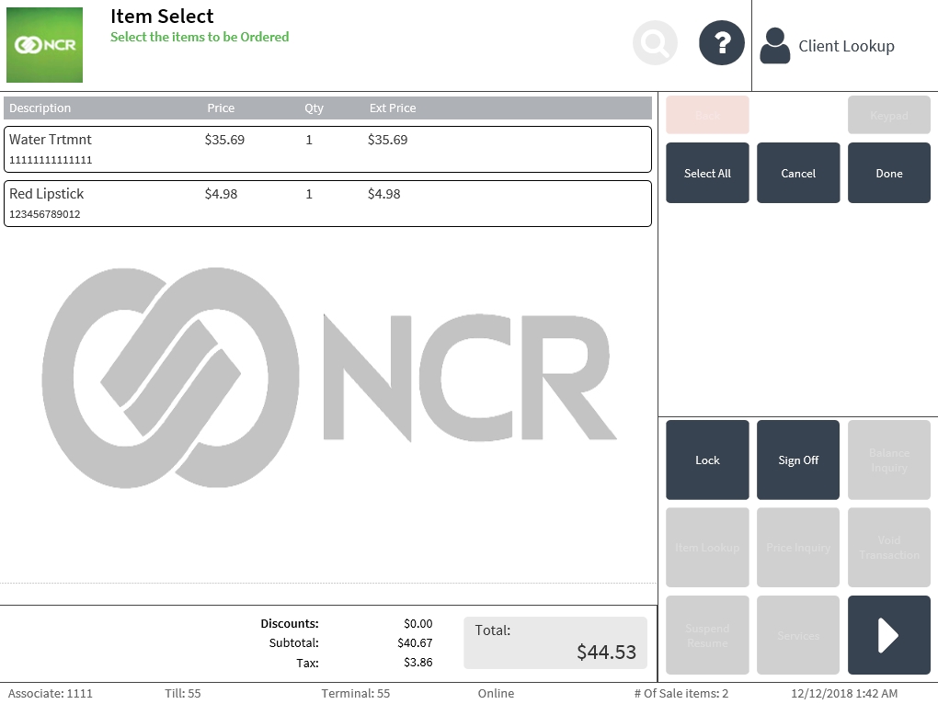
Task: Click the NCR logo in header
Action: 44,45
